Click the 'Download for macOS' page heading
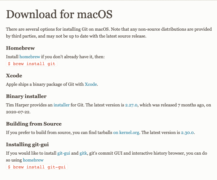The height and width of the screenshot is (180, 217). [x=59, y=14]
